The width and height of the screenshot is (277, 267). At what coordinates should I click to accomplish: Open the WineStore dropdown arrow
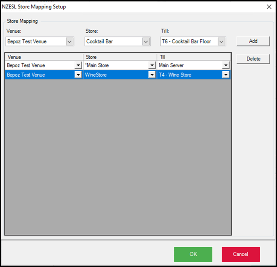click(152, 75)
